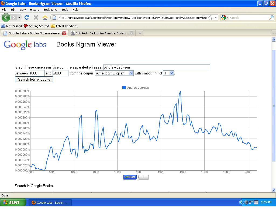Click the phrases input containing Andrew Jackson

[x=156, y=67]
